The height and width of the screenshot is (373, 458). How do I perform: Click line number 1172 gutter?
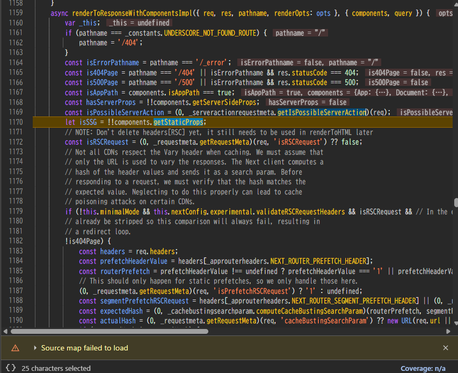[16, 142]
